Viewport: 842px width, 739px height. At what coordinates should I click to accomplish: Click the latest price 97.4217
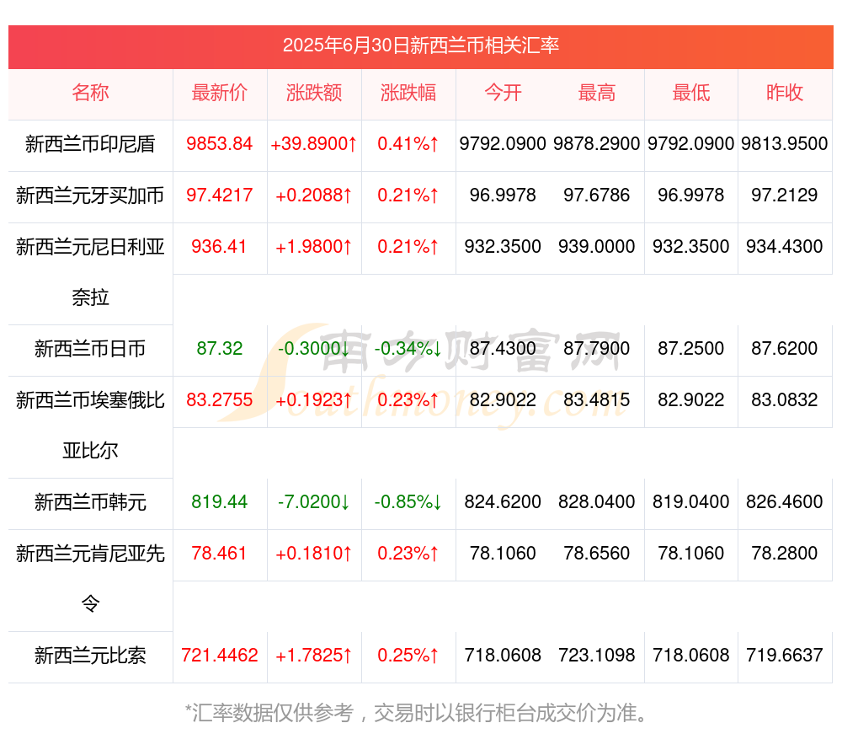[x=220, y=195]
